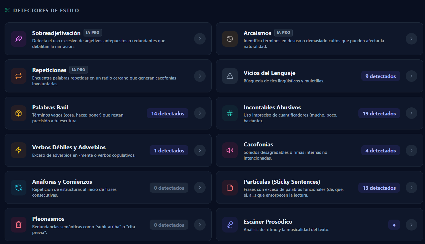The width and height of the screenshot is (425, 244).
Task: Click the lightning bolt icon for Verbos Débiles
Action: tap(19, 150)
